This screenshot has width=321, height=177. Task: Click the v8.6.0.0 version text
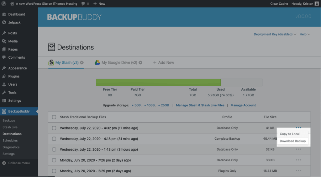[303, 17]
